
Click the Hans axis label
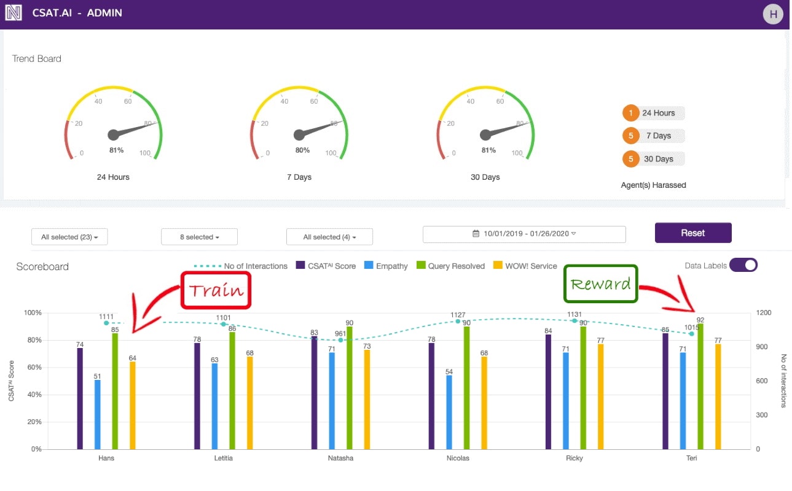106,458
